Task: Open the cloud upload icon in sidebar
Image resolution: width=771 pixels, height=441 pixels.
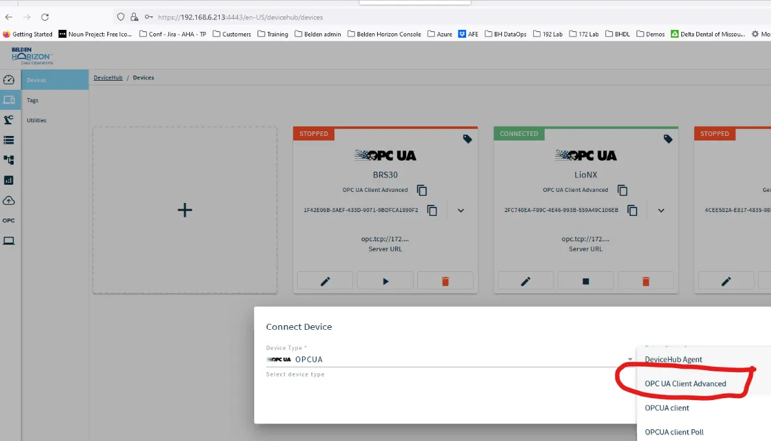Action: pyautogui.click(x=9, y=200)
